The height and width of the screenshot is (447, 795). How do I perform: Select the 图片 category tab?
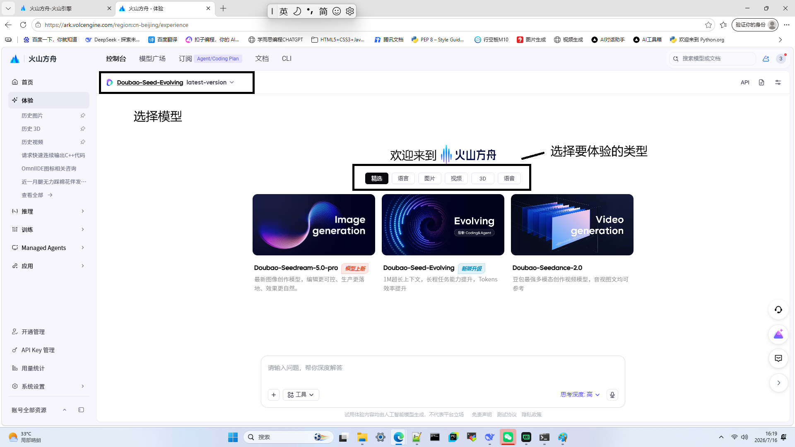tap(430, 178)
